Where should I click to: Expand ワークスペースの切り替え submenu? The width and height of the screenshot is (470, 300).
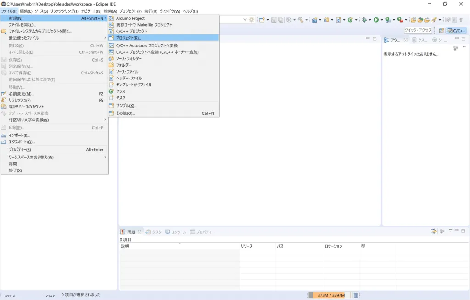(54, 157)
